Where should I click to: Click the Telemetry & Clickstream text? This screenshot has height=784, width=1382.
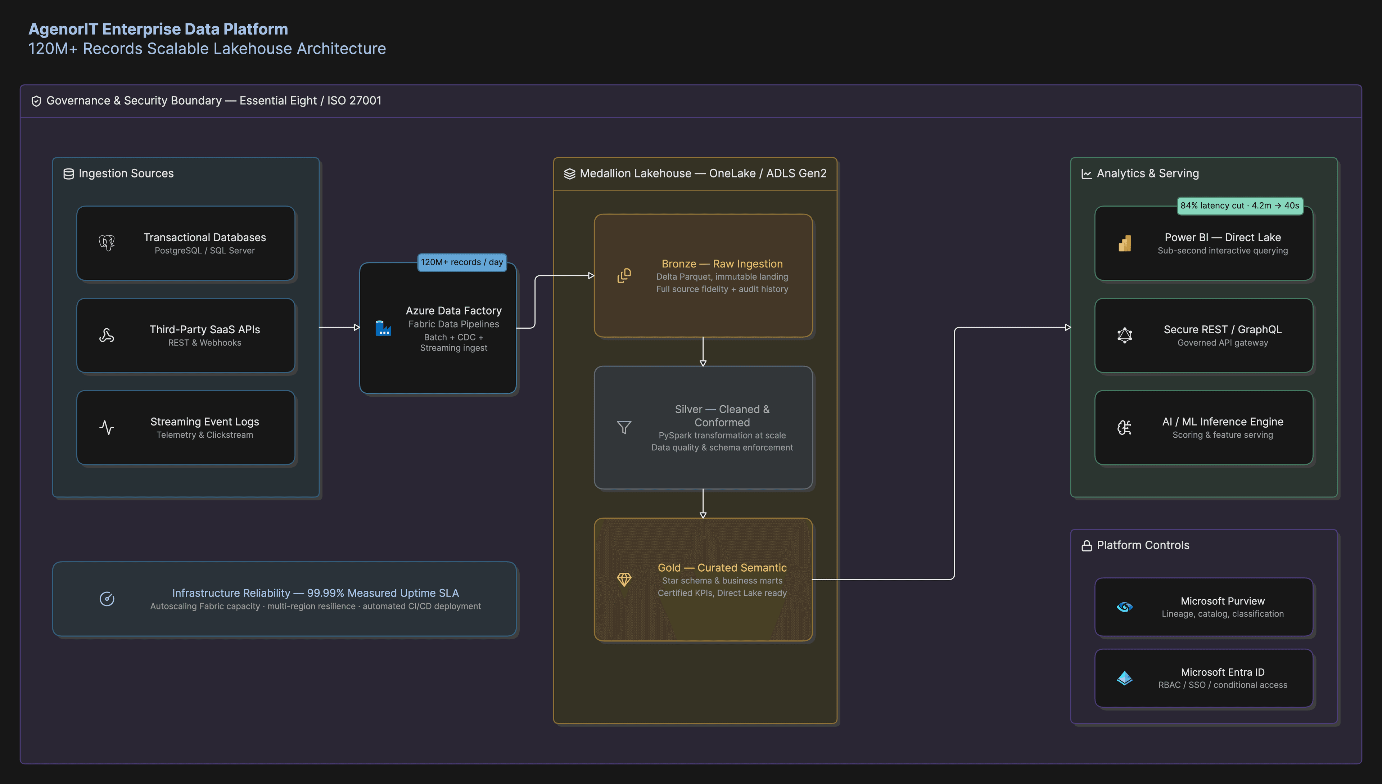pyautogui.click(x=204, y=435)
